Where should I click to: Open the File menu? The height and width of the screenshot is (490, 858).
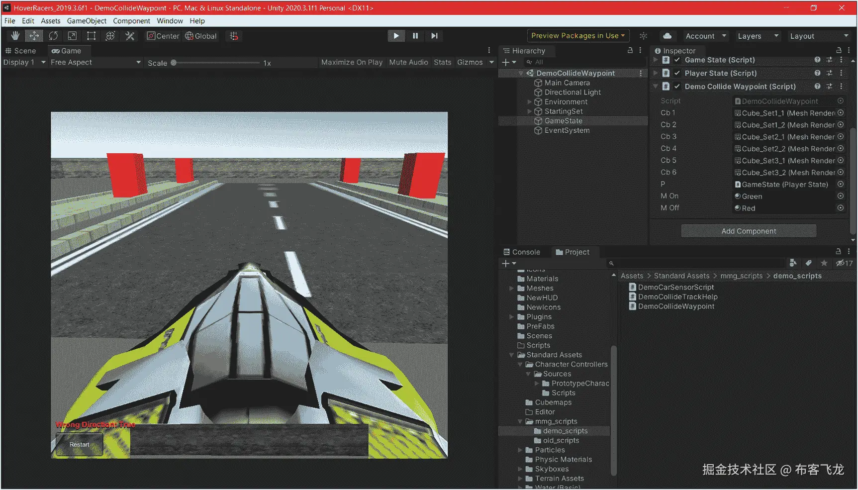10,21
